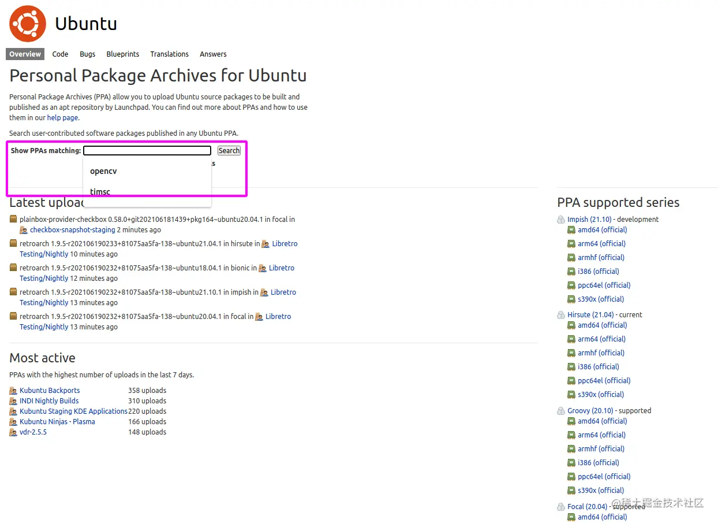718x523 pixels.
Task: Open Impish arm64 (official) link
Action: 601,243
